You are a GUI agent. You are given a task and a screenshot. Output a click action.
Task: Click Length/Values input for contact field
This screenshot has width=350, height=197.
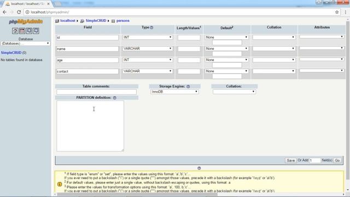coord(189,71)
